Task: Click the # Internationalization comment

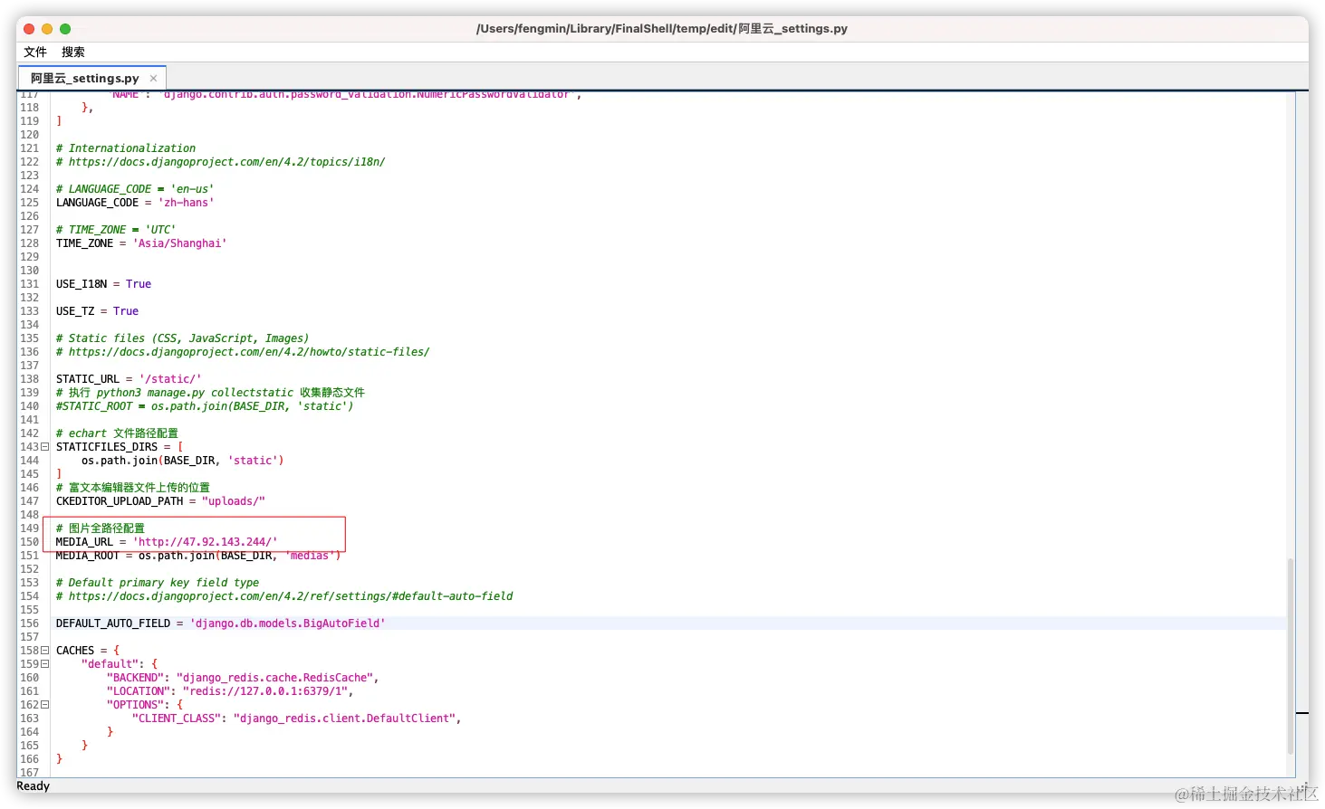Action: tap(126, 148)
